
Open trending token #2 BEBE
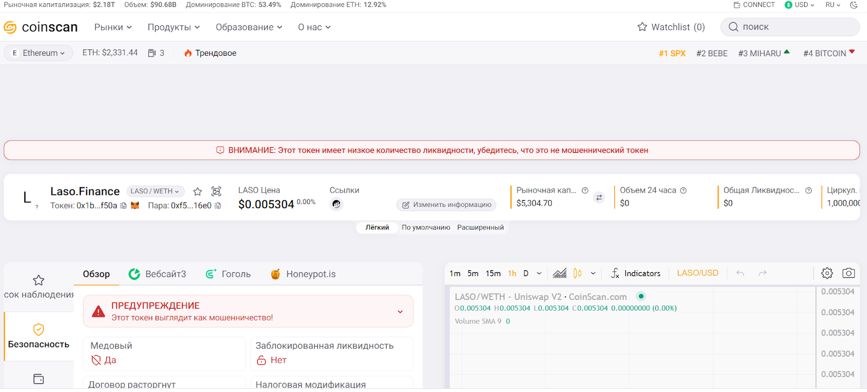pyautogui.click(x=712, y=54)
